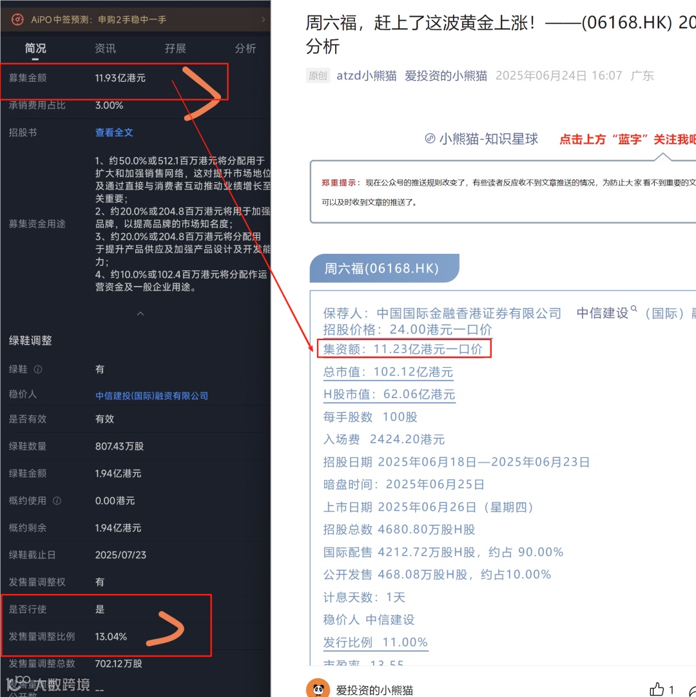Click the red 点击上方蓝字关注我吧 text
The image size is (696, 697).
(x=627, y=140)
